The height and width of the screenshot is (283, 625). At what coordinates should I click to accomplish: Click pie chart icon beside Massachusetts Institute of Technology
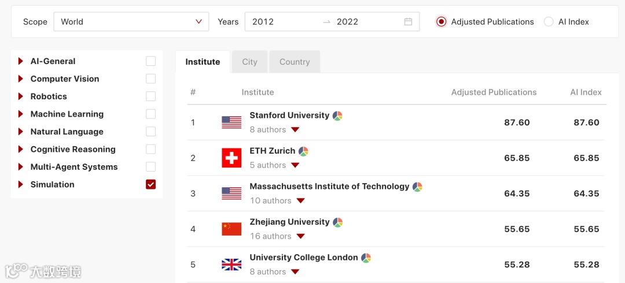click(x=417, y=187)
